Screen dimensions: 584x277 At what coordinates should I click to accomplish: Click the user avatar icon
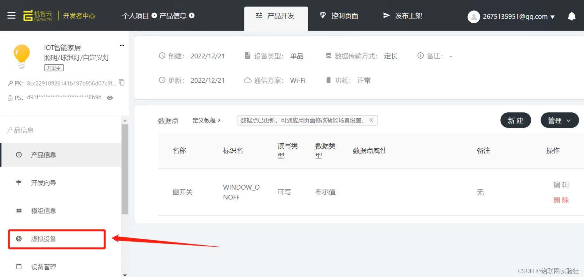[473, 17]
